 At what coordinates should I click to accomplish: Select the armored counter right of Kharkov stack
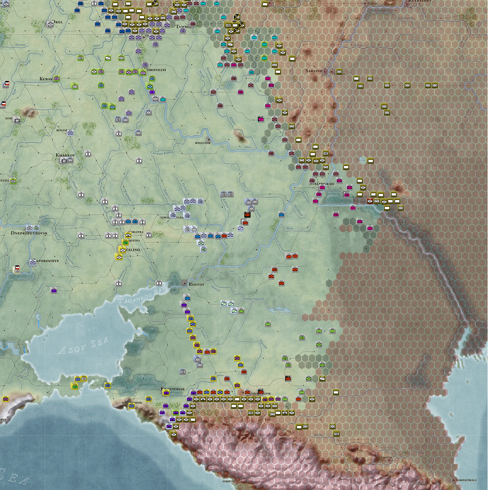coord(70,160)
